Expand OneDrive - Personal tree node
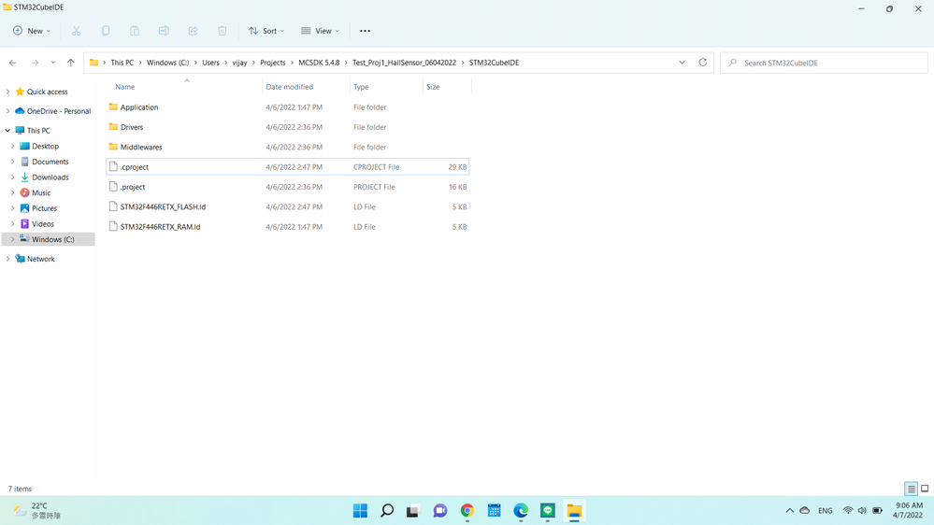 7,111
